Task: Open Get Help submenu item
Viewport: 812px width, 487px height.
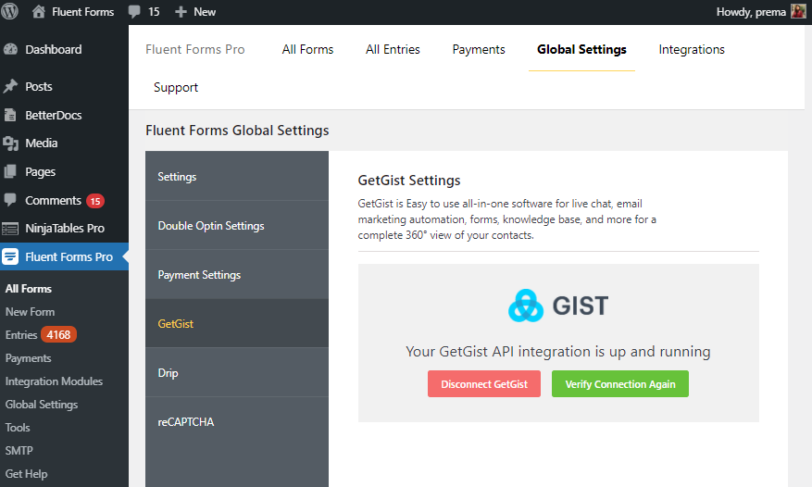Action: (27, 474)
